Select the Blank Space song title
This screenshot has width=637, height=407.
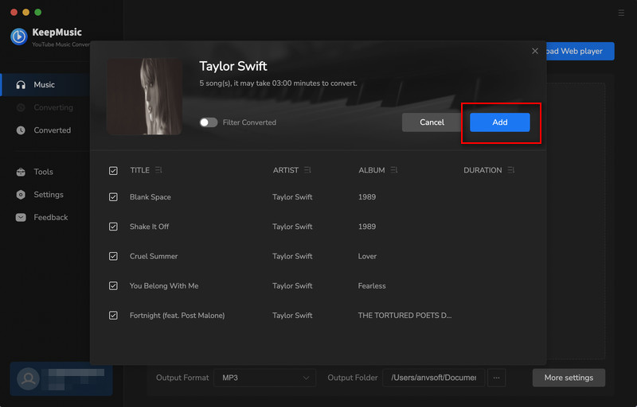coord(150,197)
